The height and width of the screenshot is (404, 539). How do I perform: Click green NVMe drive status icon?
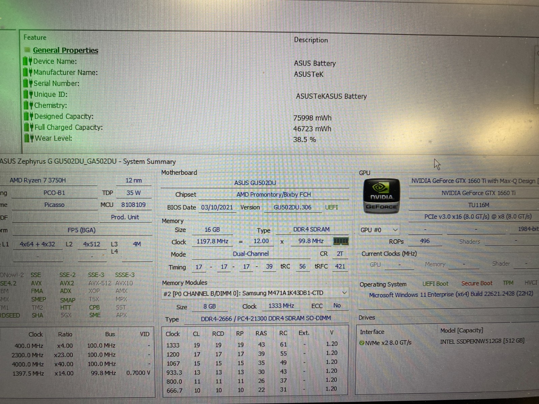click(362, 343)
